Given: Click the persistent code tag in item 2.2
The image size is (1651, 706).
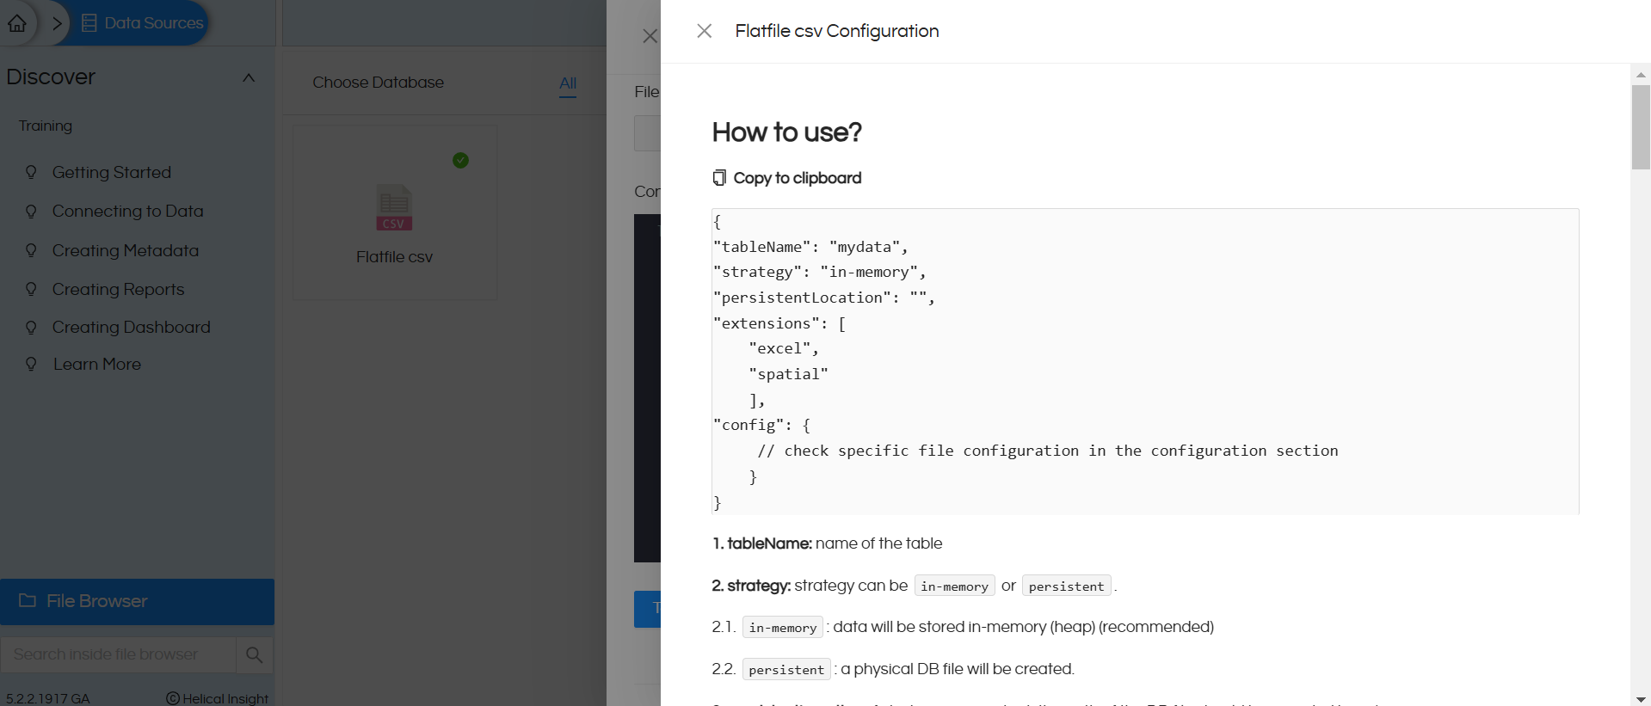Looking at the screenshot, I should (x=786, y=670).
